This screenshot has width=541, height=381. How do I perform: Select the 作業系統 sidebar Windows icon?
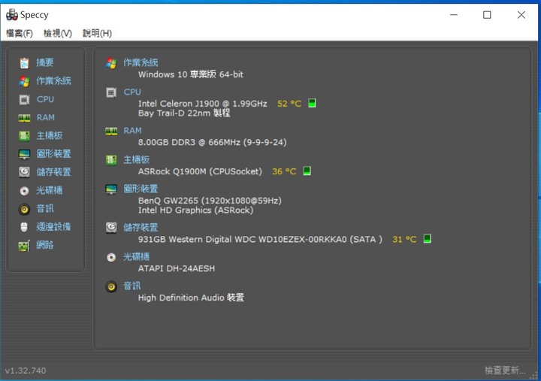[x=24, y=81]
